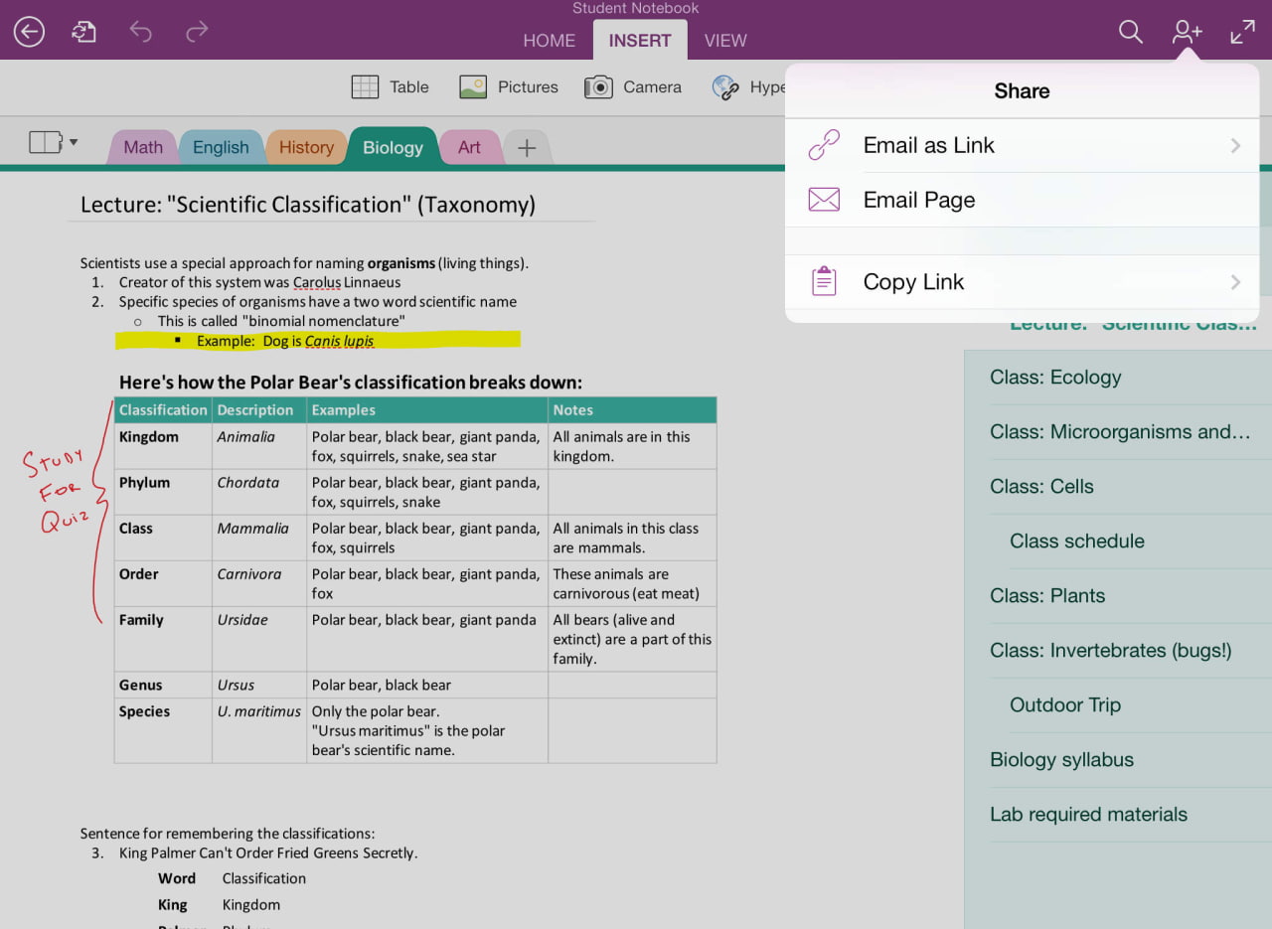Add a new section with plus tab
Viewport: 1272px width, 929px height.
coord(527,148)
